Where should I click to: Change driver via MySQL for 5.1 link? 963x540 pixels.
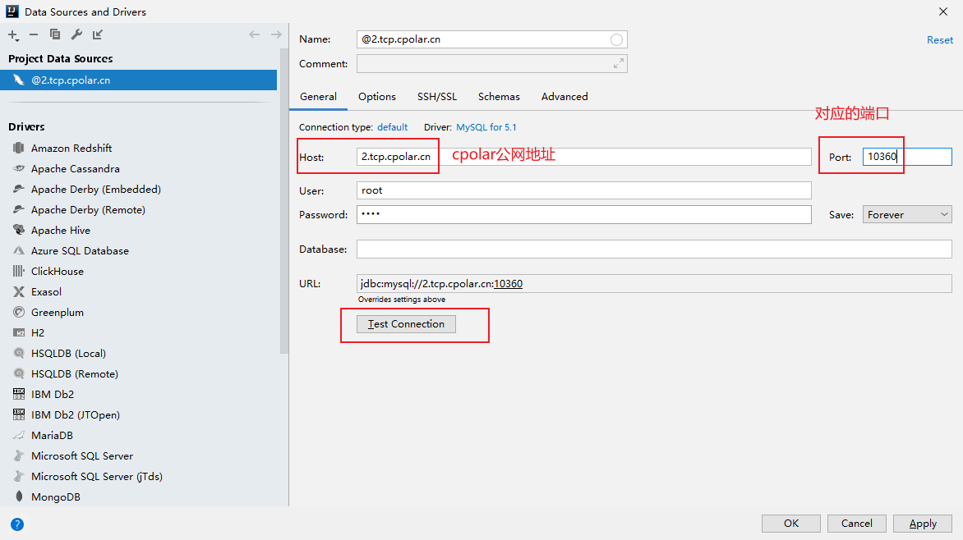click(486, 127)
